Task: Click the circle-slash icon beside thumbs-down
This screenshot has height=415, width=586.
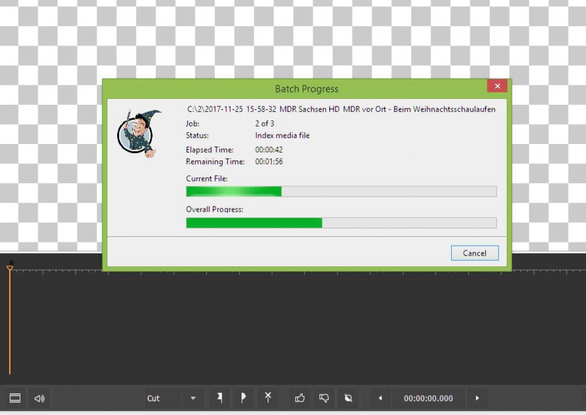Action: pos(348,398)
